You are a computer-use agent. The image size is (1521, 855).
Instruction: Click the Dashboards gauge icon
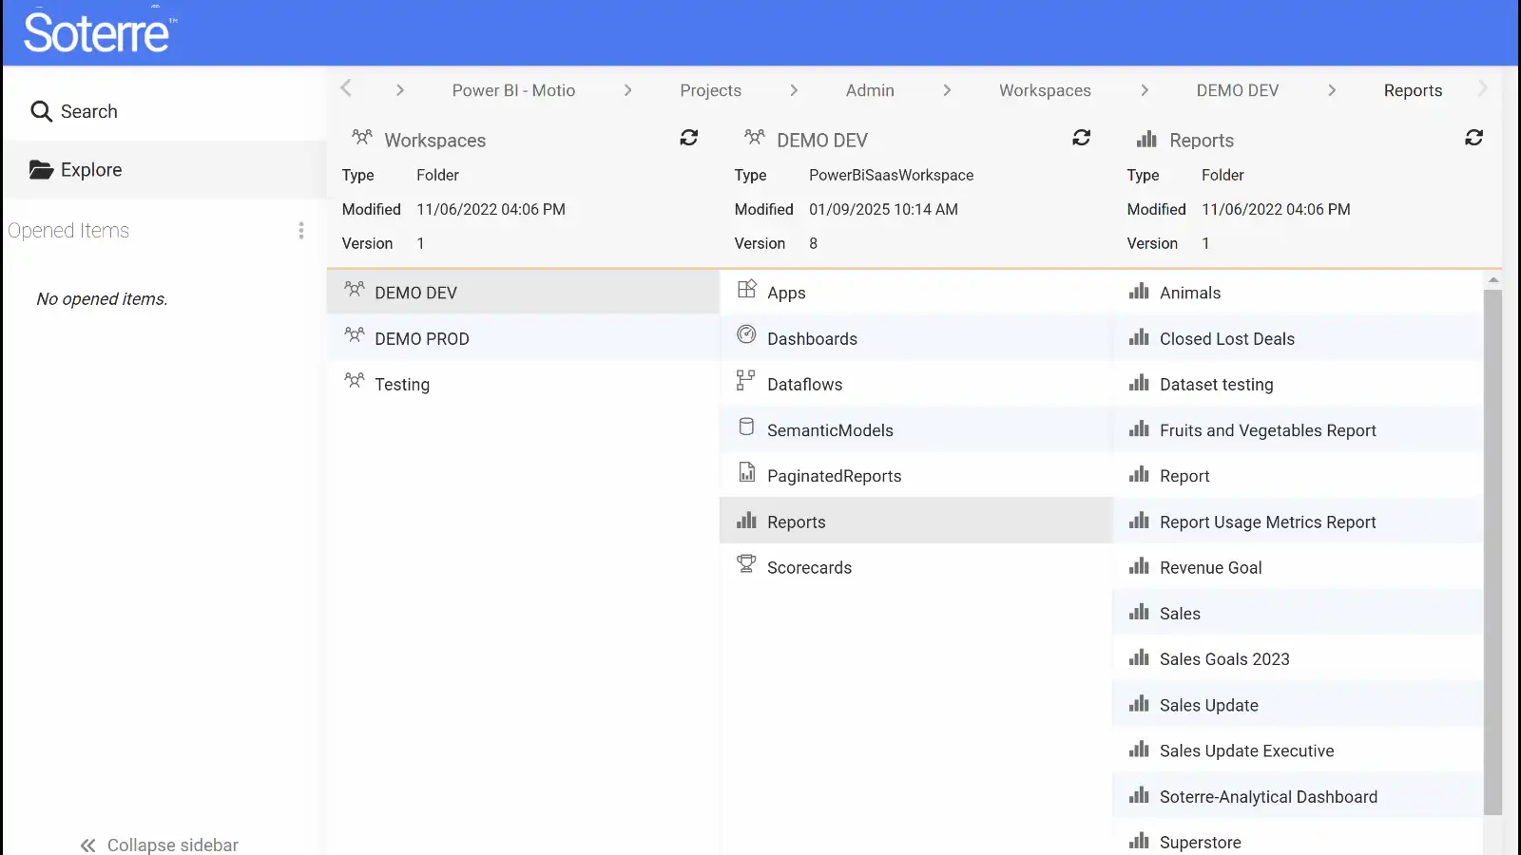746,335
